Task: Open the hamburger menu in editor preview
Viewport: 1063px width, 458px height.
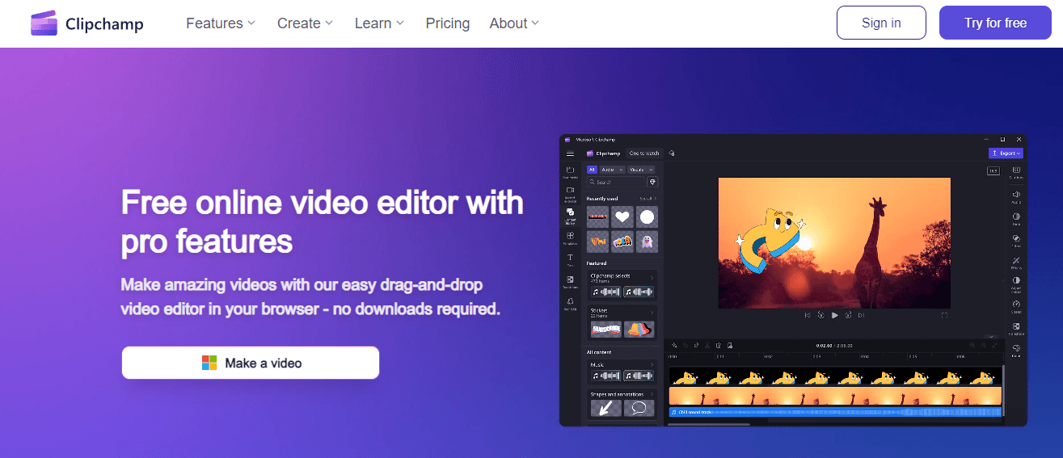Action: point(570,153)
